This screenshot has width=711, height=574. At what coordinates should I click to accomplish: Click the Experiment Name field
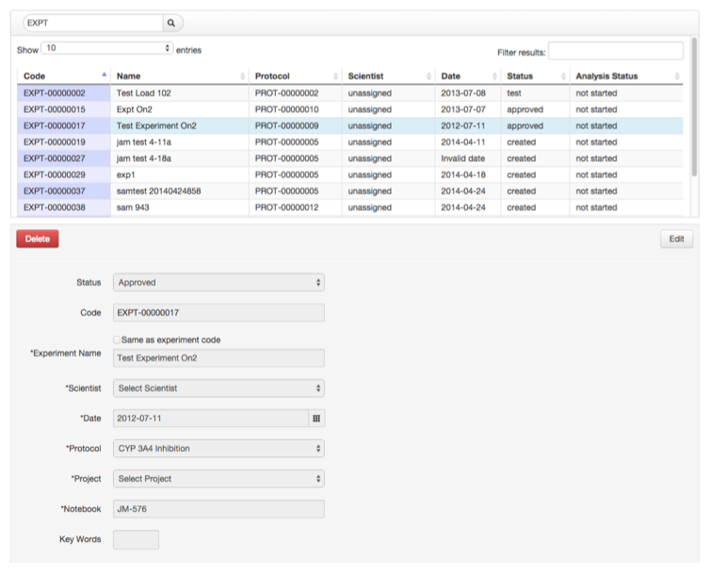pos(218,358)
